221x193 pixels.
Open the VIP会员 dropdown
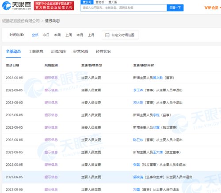[x=212, y=8]
